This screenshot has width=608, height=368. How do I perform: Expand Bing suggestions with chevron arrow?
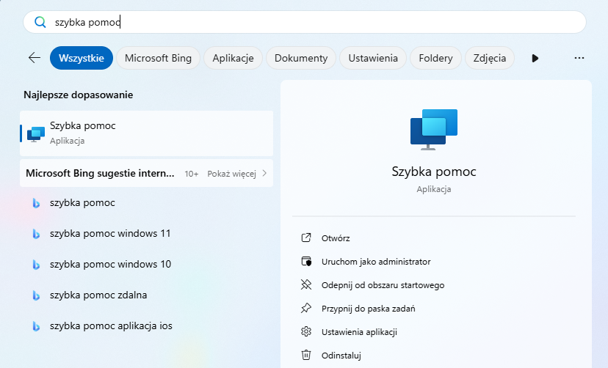264,173
